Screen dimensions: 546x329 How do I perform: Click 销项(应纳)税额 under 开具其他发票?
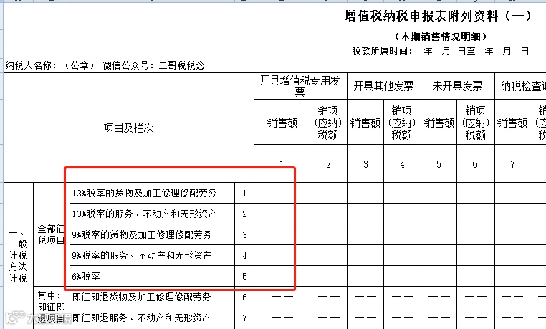click(402, 122)
